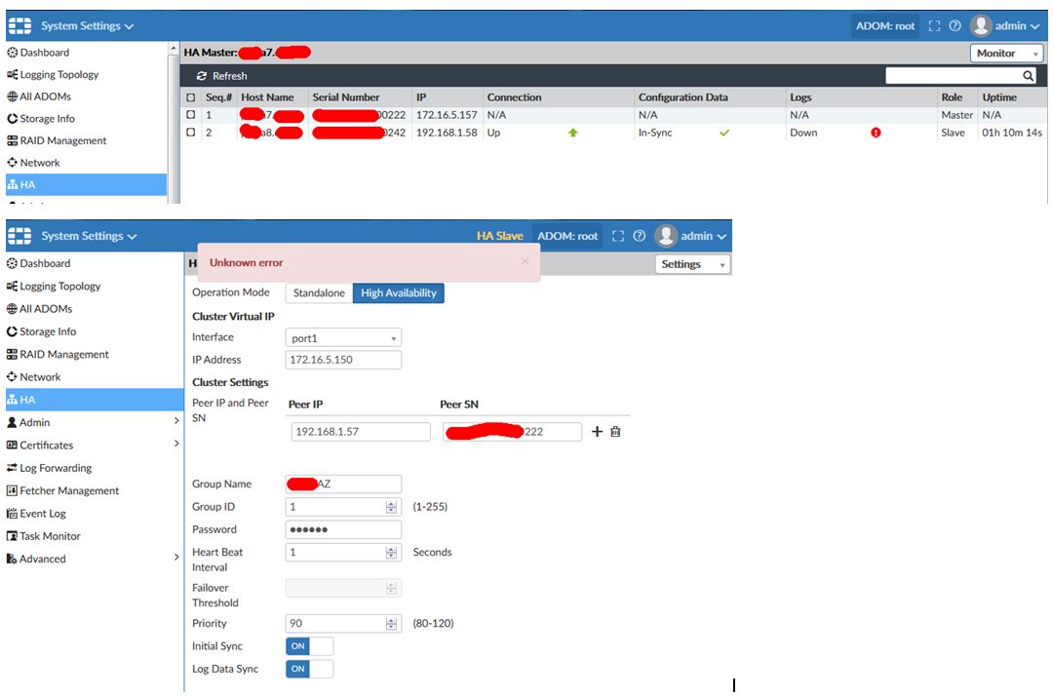Screen dimensions: 1053x698
Task: Check the row checkbox for Seq 2
Action: (191, 133)
